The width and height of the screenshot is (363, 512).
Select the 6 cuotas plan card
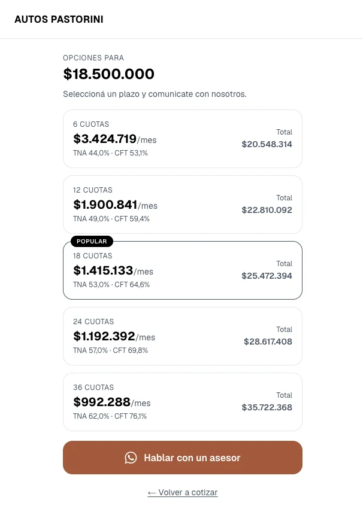(x=183, y=139)
